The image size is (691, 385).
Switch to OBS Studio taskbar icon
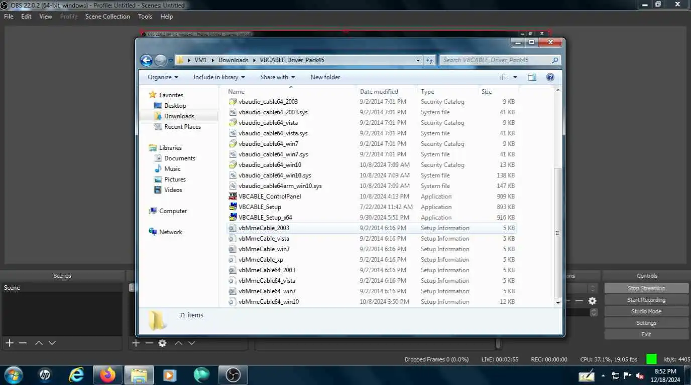pos(233,375)
